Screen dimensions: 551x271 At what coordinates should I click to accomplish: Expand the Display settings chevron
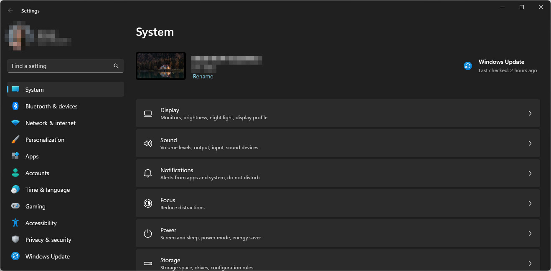pos(530,113)
